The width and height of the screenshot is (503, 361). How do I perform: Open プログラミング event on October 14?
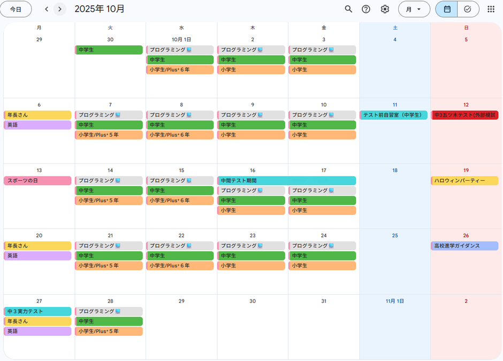[x=109, y=181]
